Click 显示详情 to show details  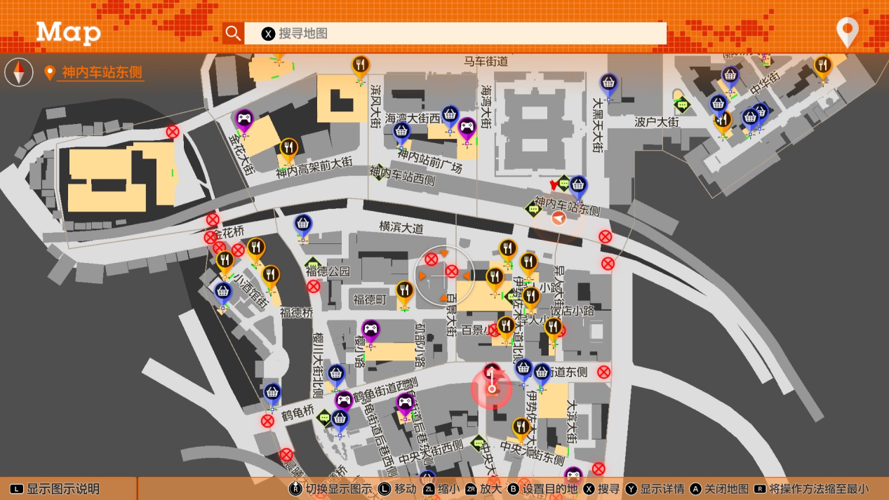pos(655,489)
